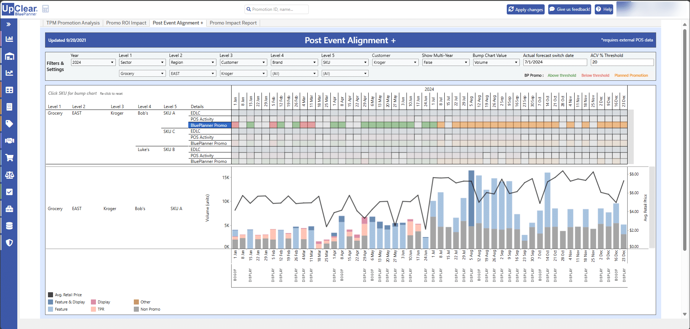The width and height of the screenshot is (690, 329).
Task: Open the handshake sidebar icon
Action: (x=9, y=141)
